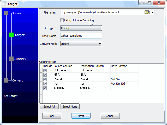Image resolution: width=167 pixels, height=125 pixels.
Task: Uncheck Include for LEI_code column
Action: tap(45, 70)
